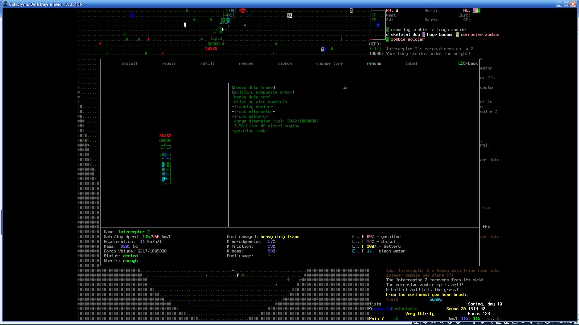The height and width of the screenshot is (325, 579).
Task: Select the 7.56-Liter V8 diesel engine
Action: coord(267,126)
